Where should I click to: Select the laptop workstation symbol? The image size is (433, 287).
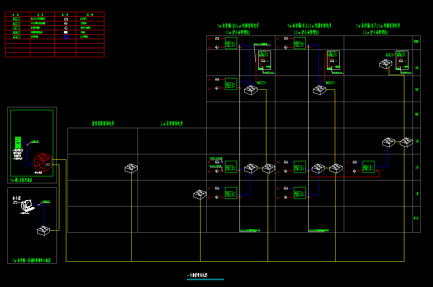28,205
